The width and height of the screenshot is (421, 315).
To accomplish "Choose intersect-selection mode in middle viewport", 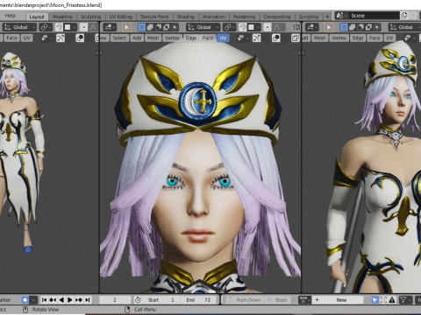I will [175, 27].
